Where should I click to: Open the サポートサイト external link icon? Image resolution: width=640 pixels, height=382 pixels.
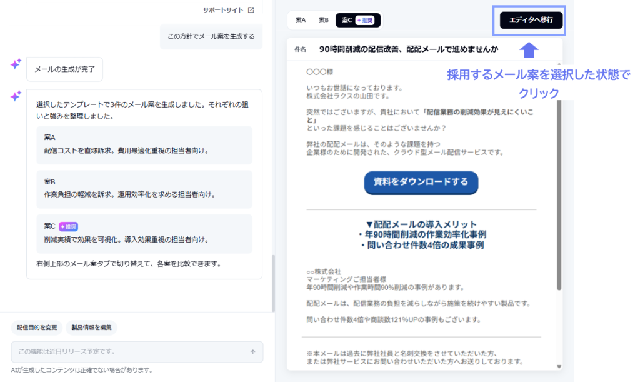(x=251, y=10)
